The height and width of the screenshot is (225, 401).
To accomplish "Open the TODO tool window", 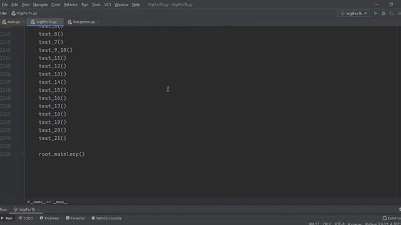I will 26,218.
